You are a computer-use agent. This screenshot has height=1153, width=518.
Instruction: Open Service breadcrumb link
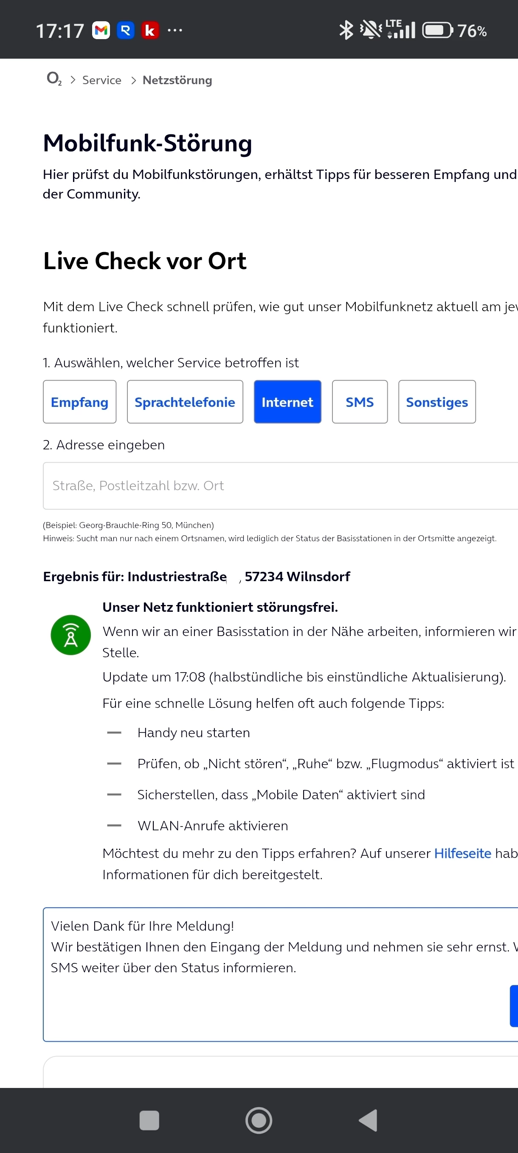(x=102, y=80)
